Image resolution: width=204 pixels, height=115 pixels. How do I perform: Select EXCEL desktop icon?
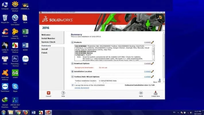(x=25, y=33)
